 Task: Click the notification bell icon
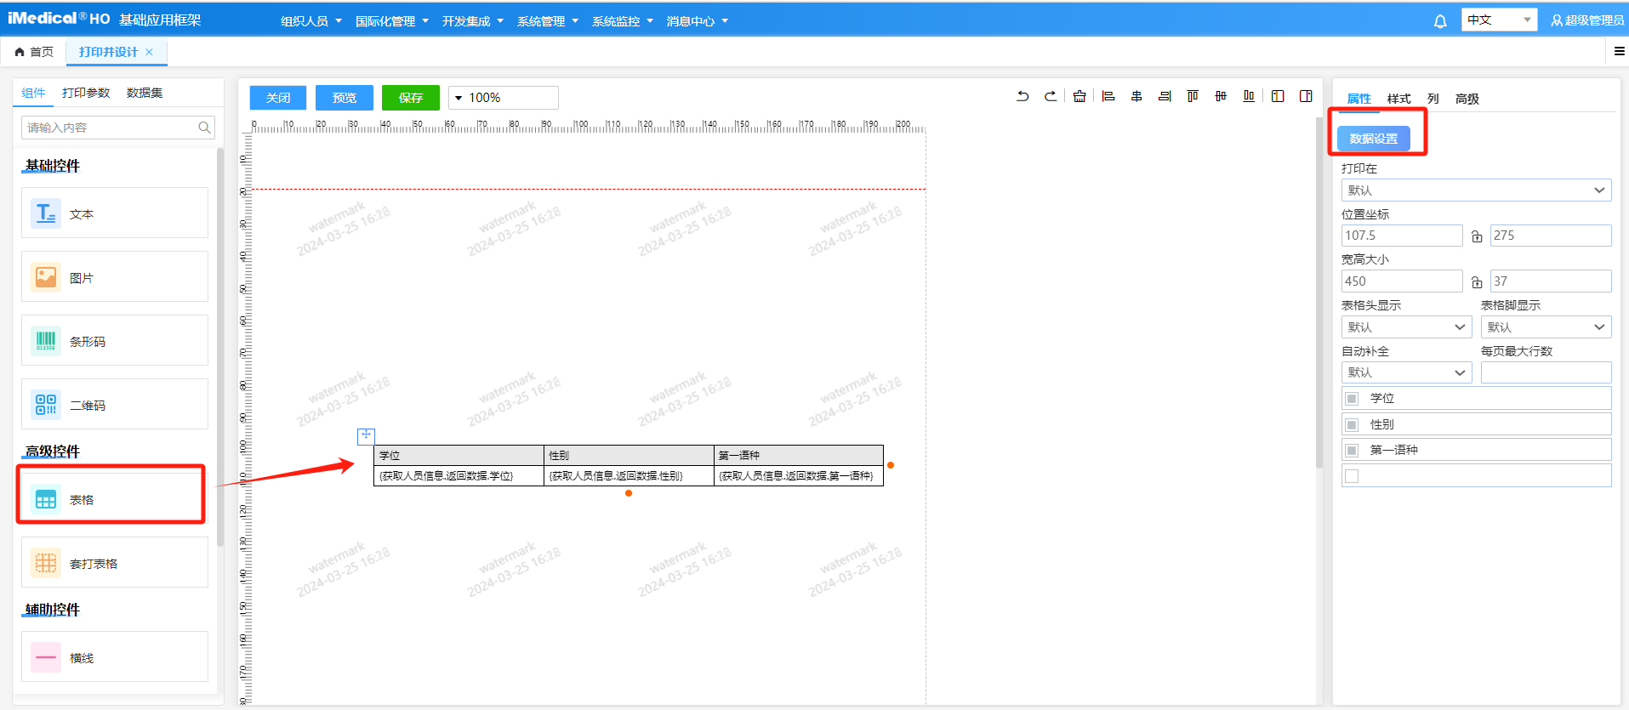[1440, 21]
